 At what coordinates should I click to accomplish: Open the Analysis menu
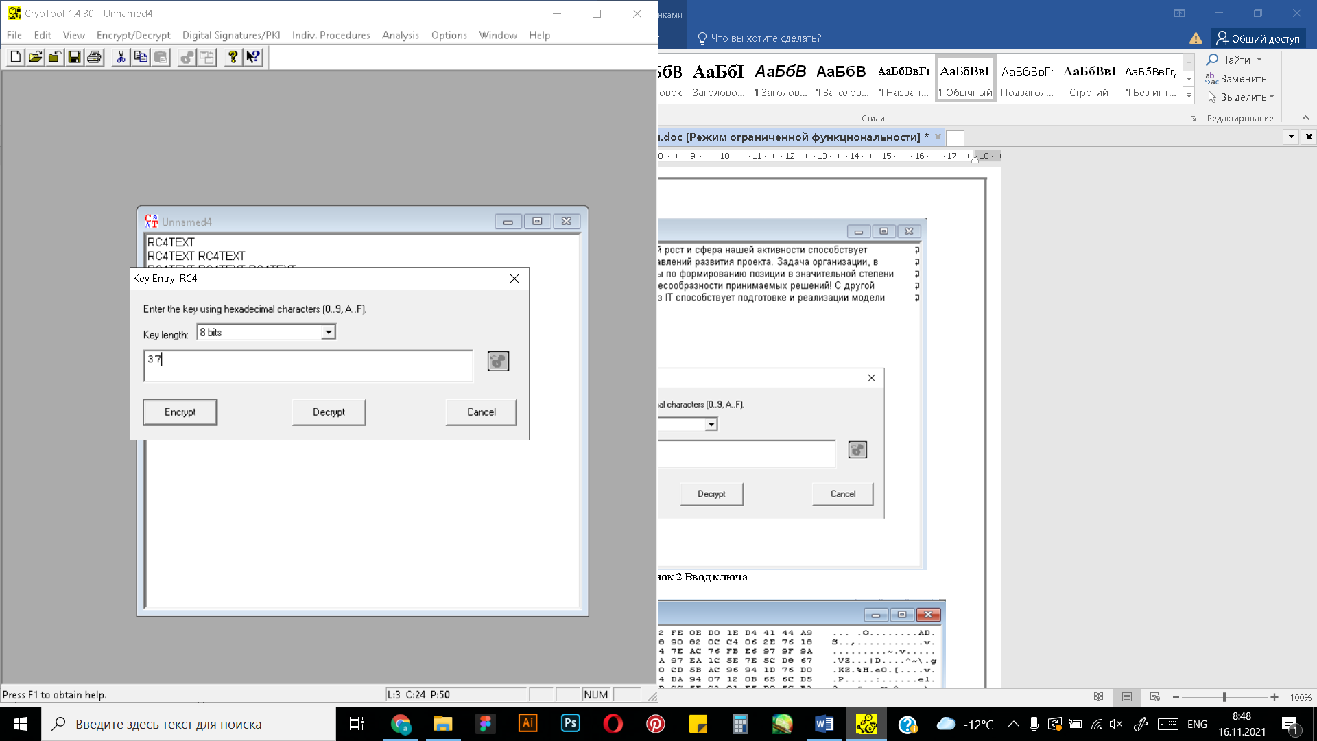(x=401, y=35)
